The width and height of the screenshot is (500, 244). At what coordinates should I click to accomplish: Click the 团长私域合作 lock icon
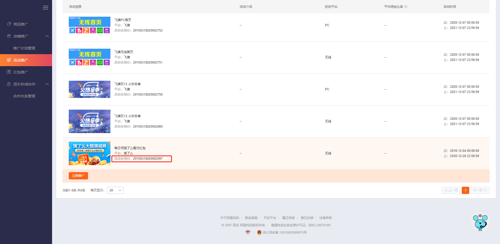point(9,84)
